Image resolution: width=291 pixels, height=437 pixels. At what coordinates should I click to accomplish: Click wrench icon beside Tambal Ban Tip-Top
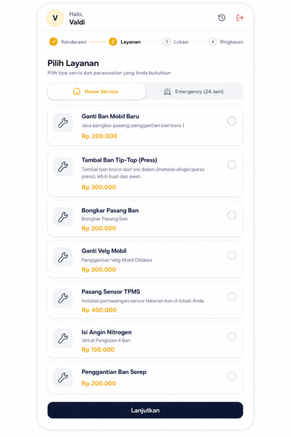coord(63,166)
